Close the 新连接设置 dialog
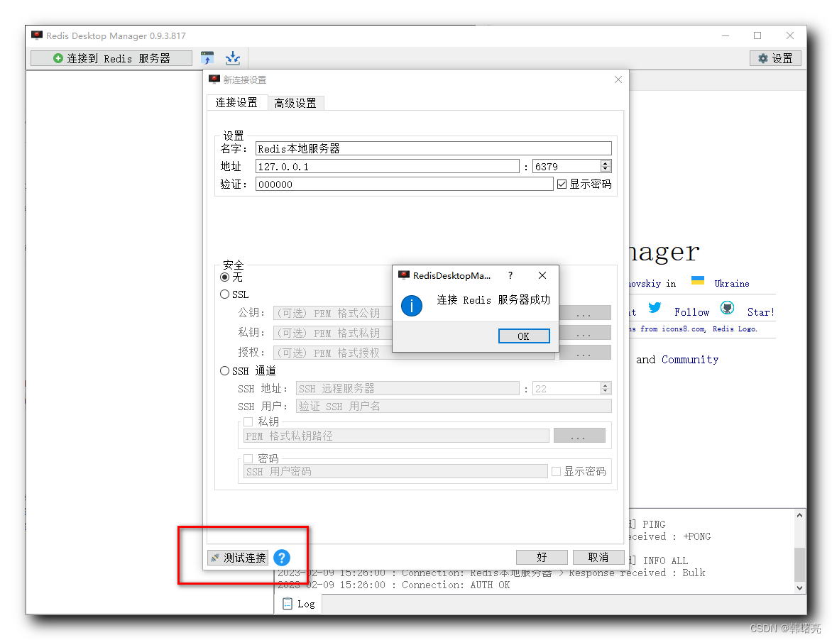Screen dimensions: 832x640 click(x=618, y=79)
